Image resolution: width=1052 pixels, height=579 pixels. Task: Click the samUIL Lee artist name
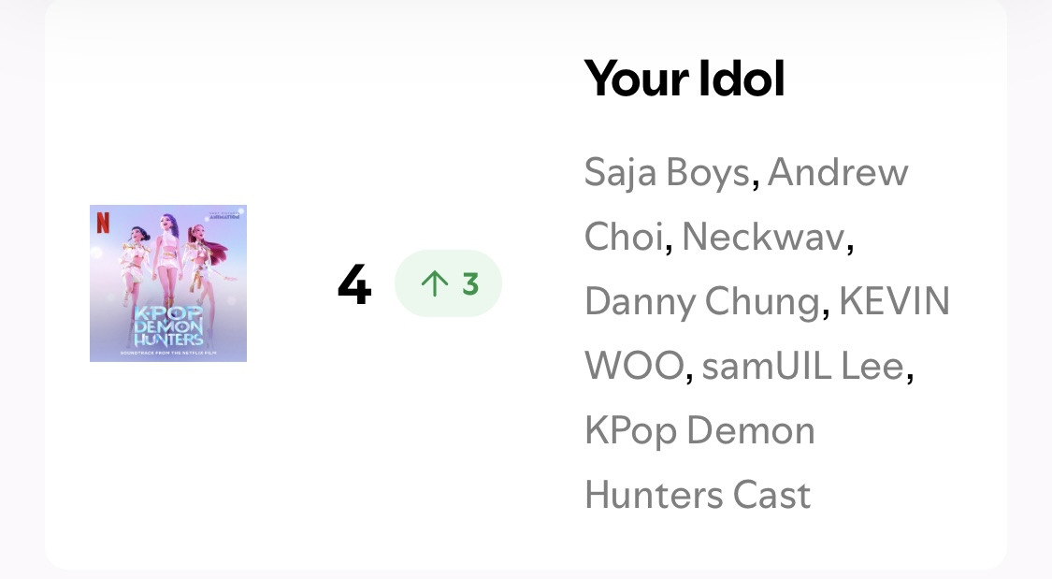click(802, 367)
